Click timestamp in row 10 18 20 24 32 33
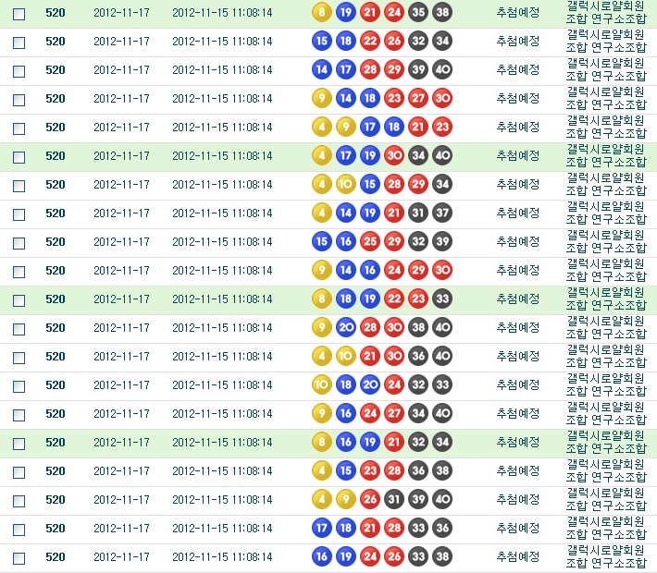Image resolution: width=657 pixels, height=573 pixels. coord(222,385)
